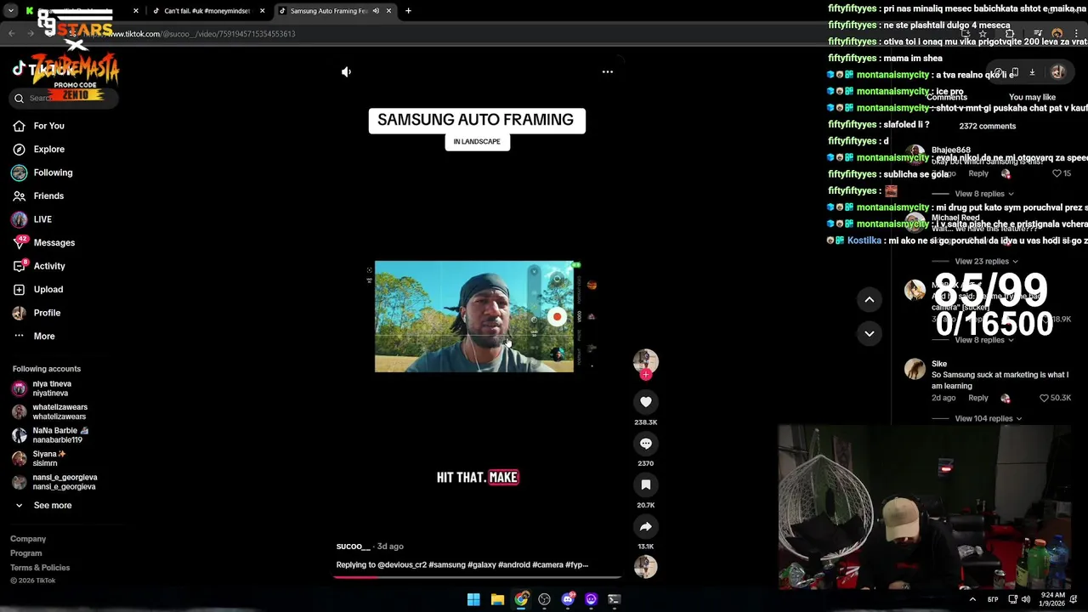Go to the next video with down arrow
The width and height of the screenshot is (1088, 612).
[870, 333]
